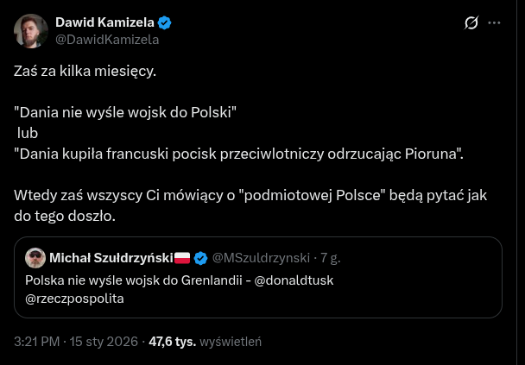The width and height of the screenshot is (525, 365).
Task: Open the quoted post card
Action: coord(389,293)
